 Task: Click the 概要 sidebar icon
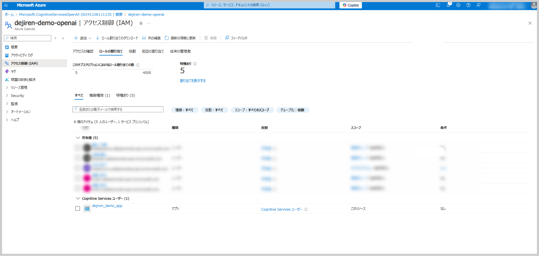click(7, 47)
